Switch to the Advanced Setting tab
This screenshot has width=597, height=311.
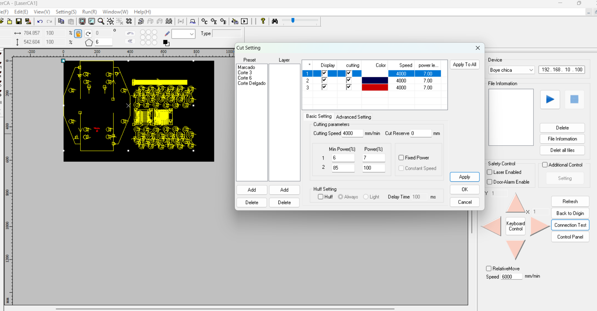[x=353, y=117]
